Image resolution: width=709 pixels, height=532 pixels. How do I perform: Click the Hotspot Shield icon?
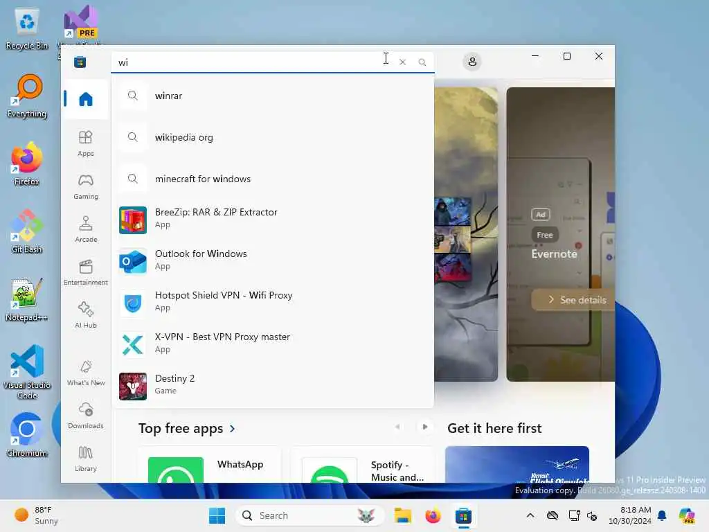[132, 303]
